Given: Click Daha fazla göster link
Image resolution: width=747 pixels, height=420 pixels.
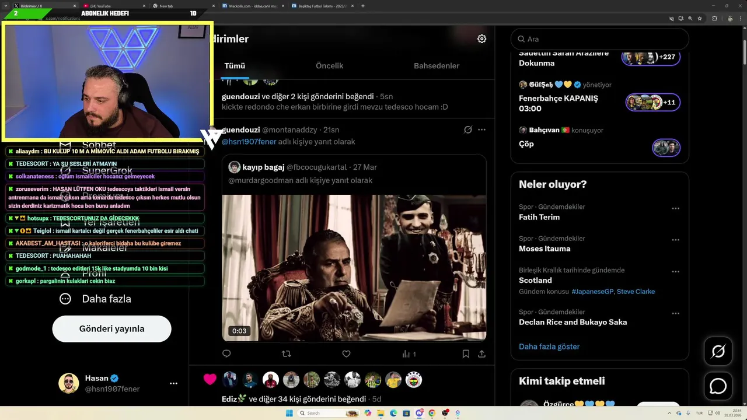Looking at the screenshot, I should coord(549,346).
